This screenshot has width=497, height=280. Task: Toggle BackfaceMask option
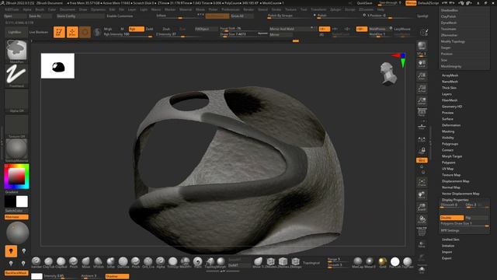coord(16,273)
